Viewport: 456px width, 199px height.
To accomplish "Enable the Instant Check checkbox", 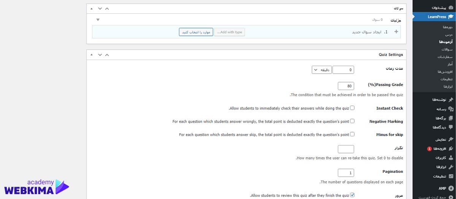I will (x=352, y=108).
